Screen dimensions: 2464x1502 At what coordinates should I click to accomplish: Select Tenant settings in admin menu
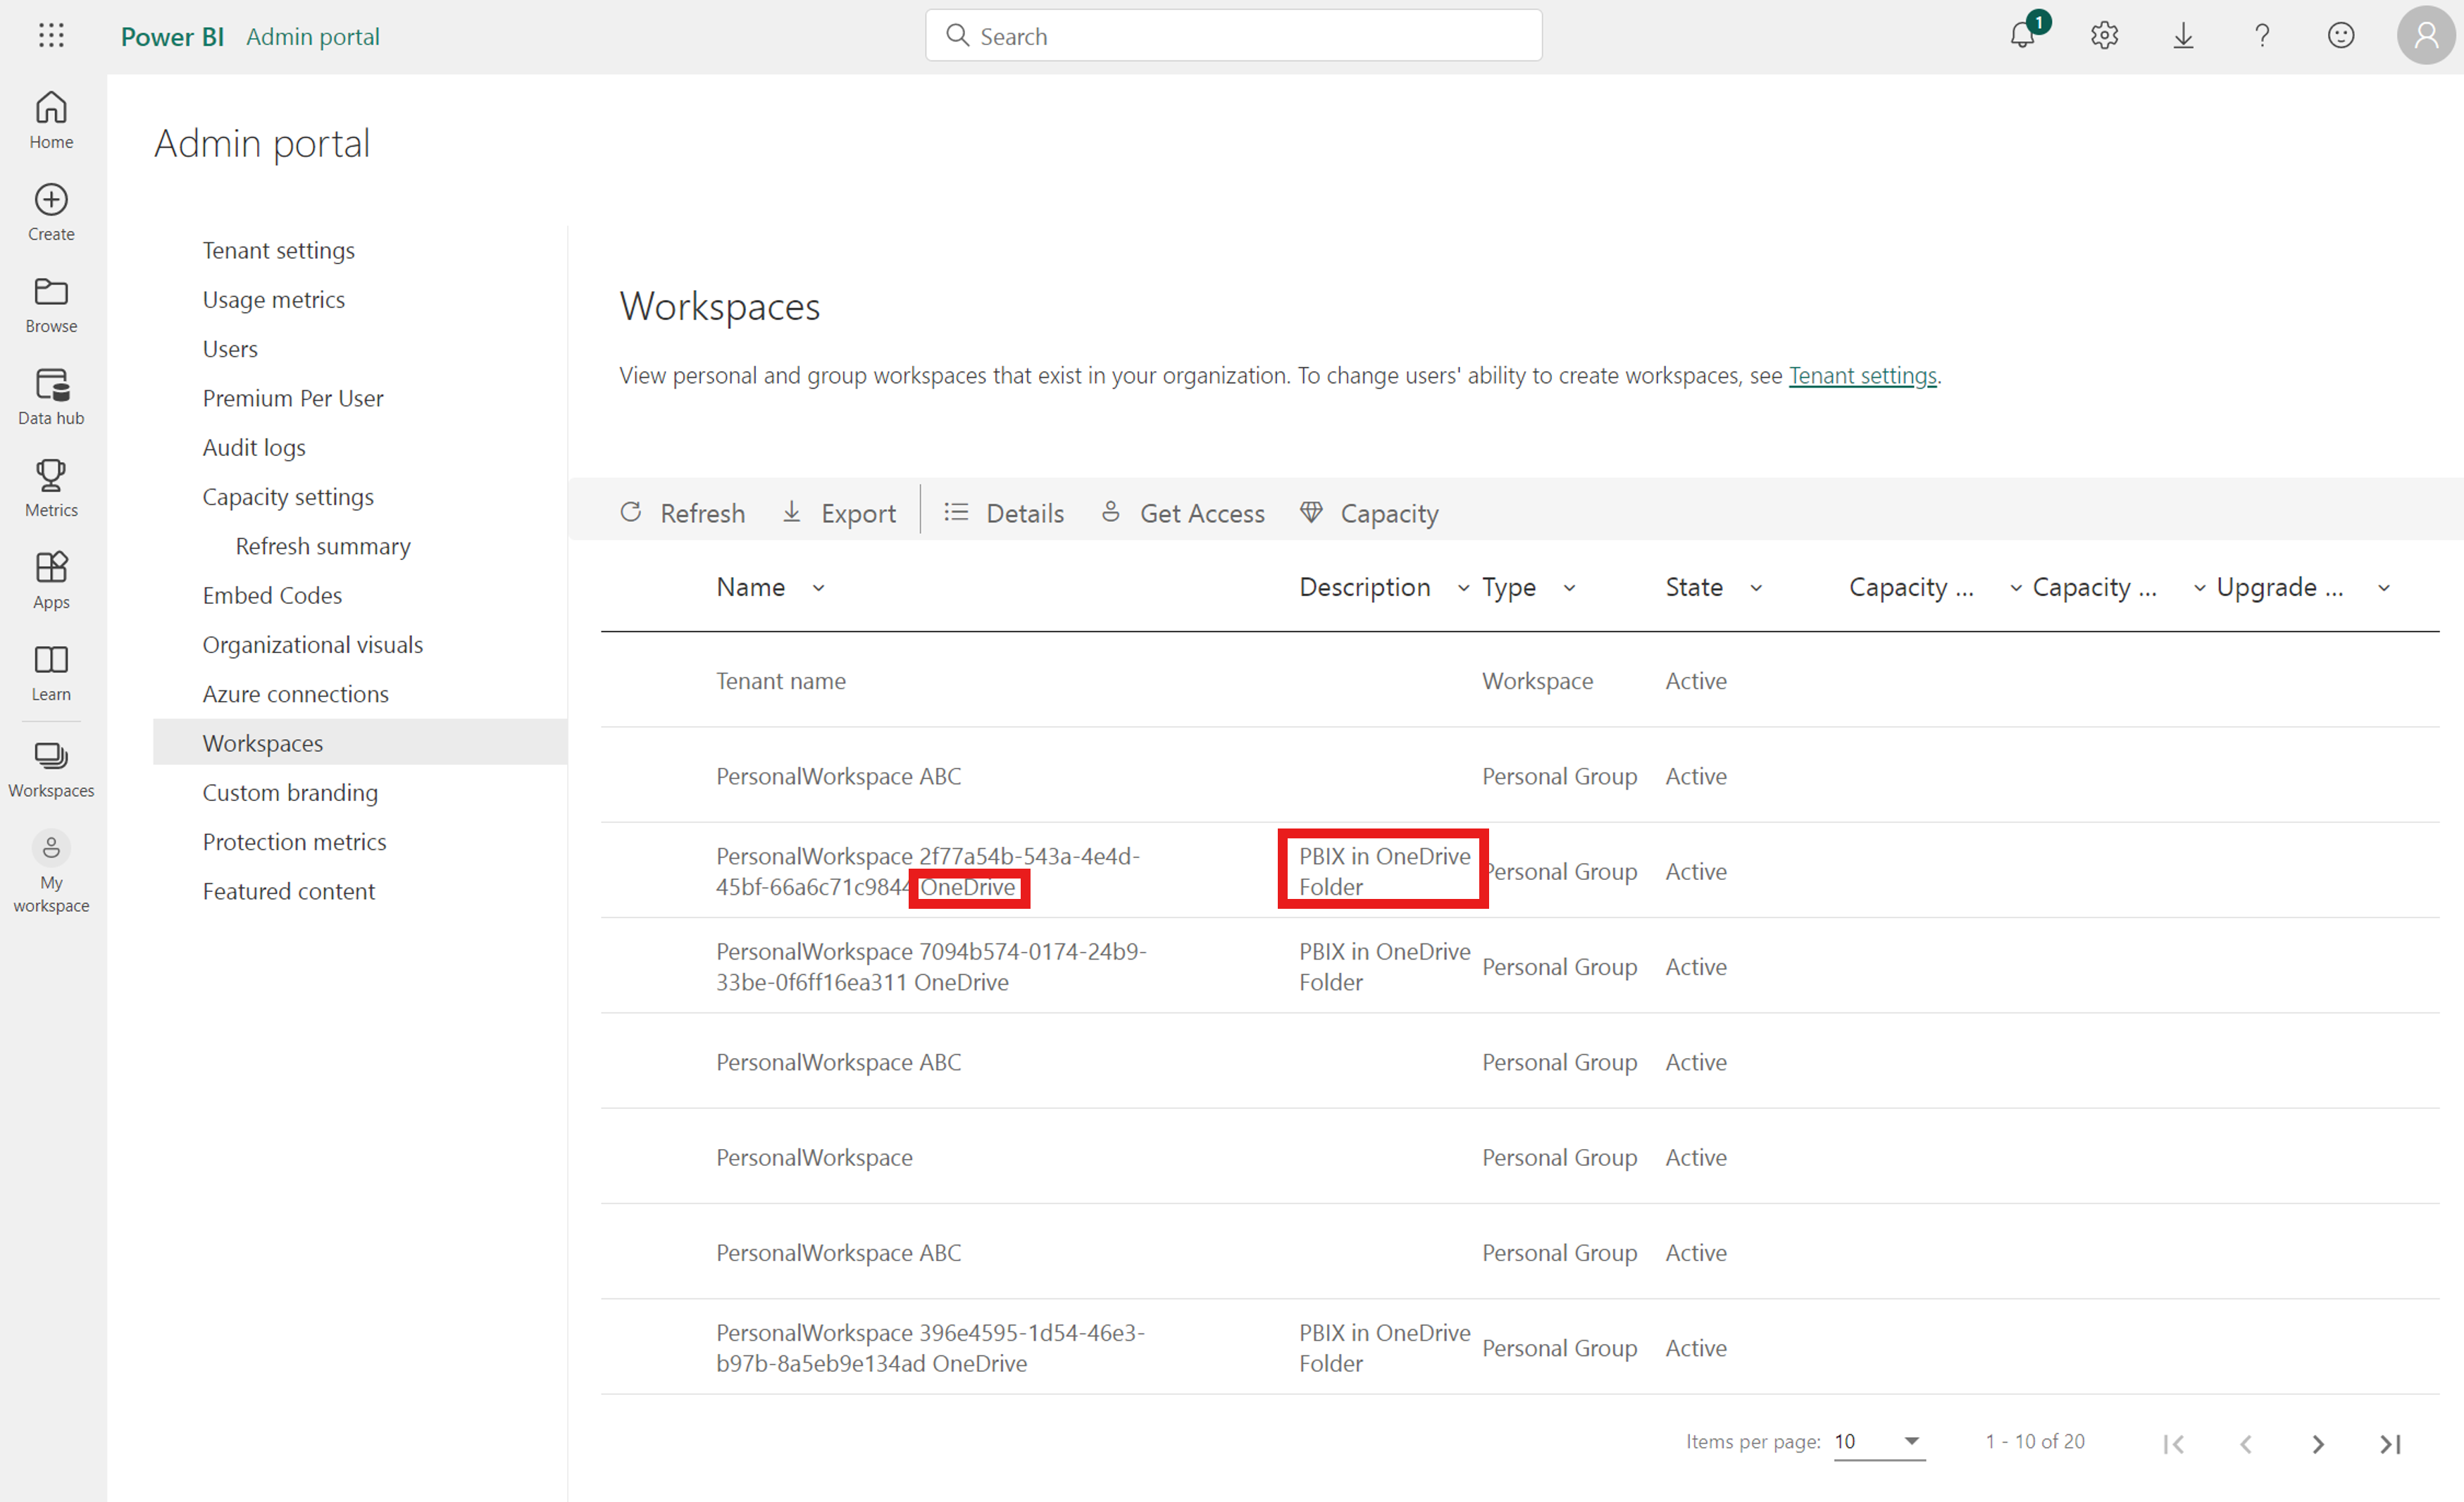(278, 250)
